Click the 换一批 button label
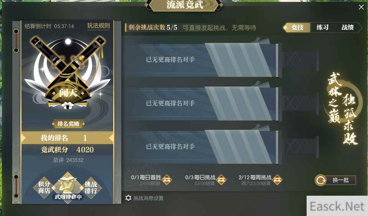The width and height of the screenshot is (368, 216). (x=340, y=180)
